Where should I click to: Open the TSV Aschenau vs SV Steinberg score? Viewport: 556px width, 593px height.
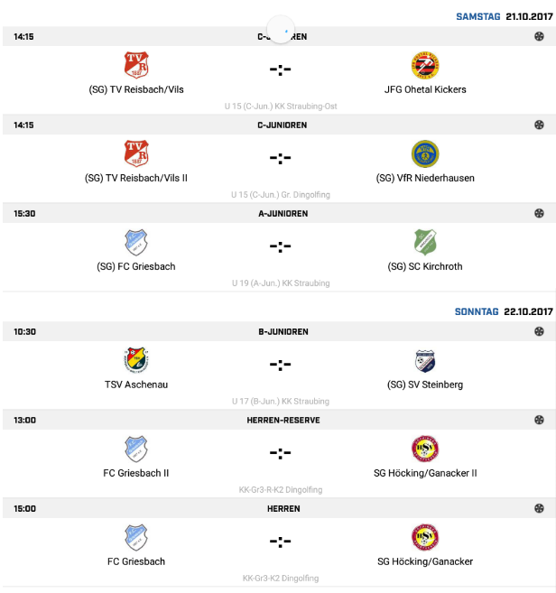tap(280, 366)
